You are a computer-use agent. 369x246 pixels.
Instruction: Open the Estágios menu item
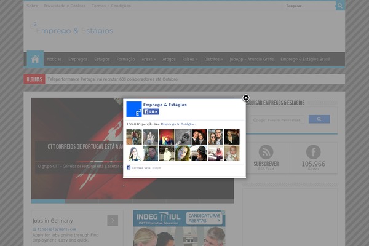[102, 59]
